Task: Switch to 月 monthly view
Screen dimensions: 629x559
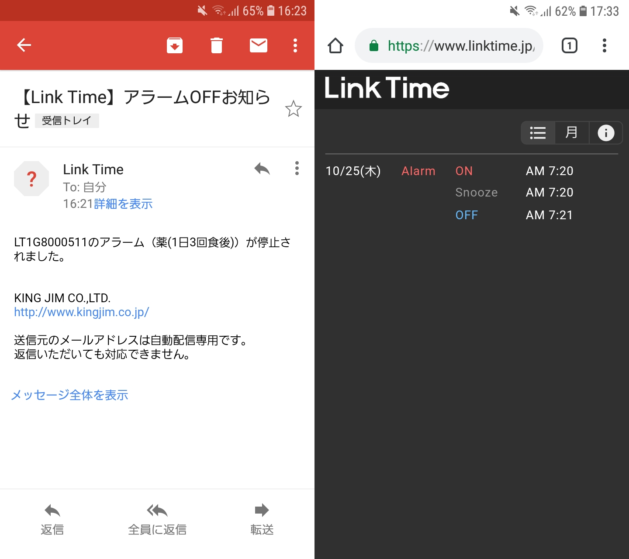Action: (x=571, y=133)
